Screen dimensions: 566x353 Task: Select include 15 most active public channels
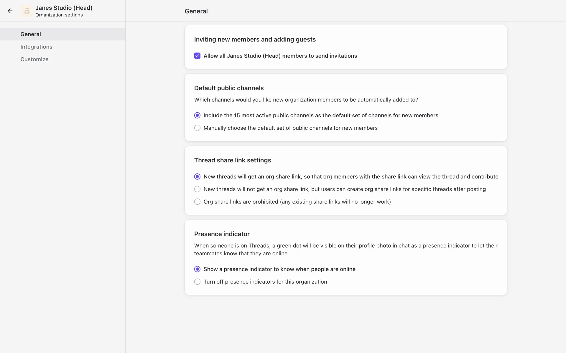click(197, 115)
